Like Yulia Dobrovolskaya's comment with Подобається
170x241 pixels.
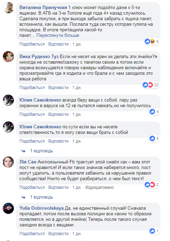[32, 234]
